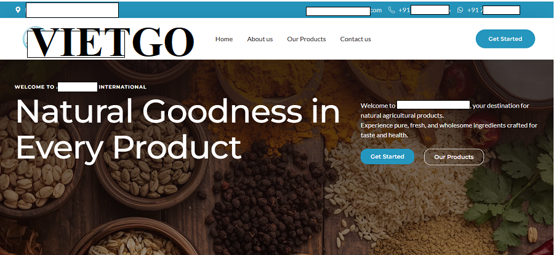The width and height of the screenshot is (554, 255).
Task: Open the email address ending in .com
Action: click(x=343, y=10)
